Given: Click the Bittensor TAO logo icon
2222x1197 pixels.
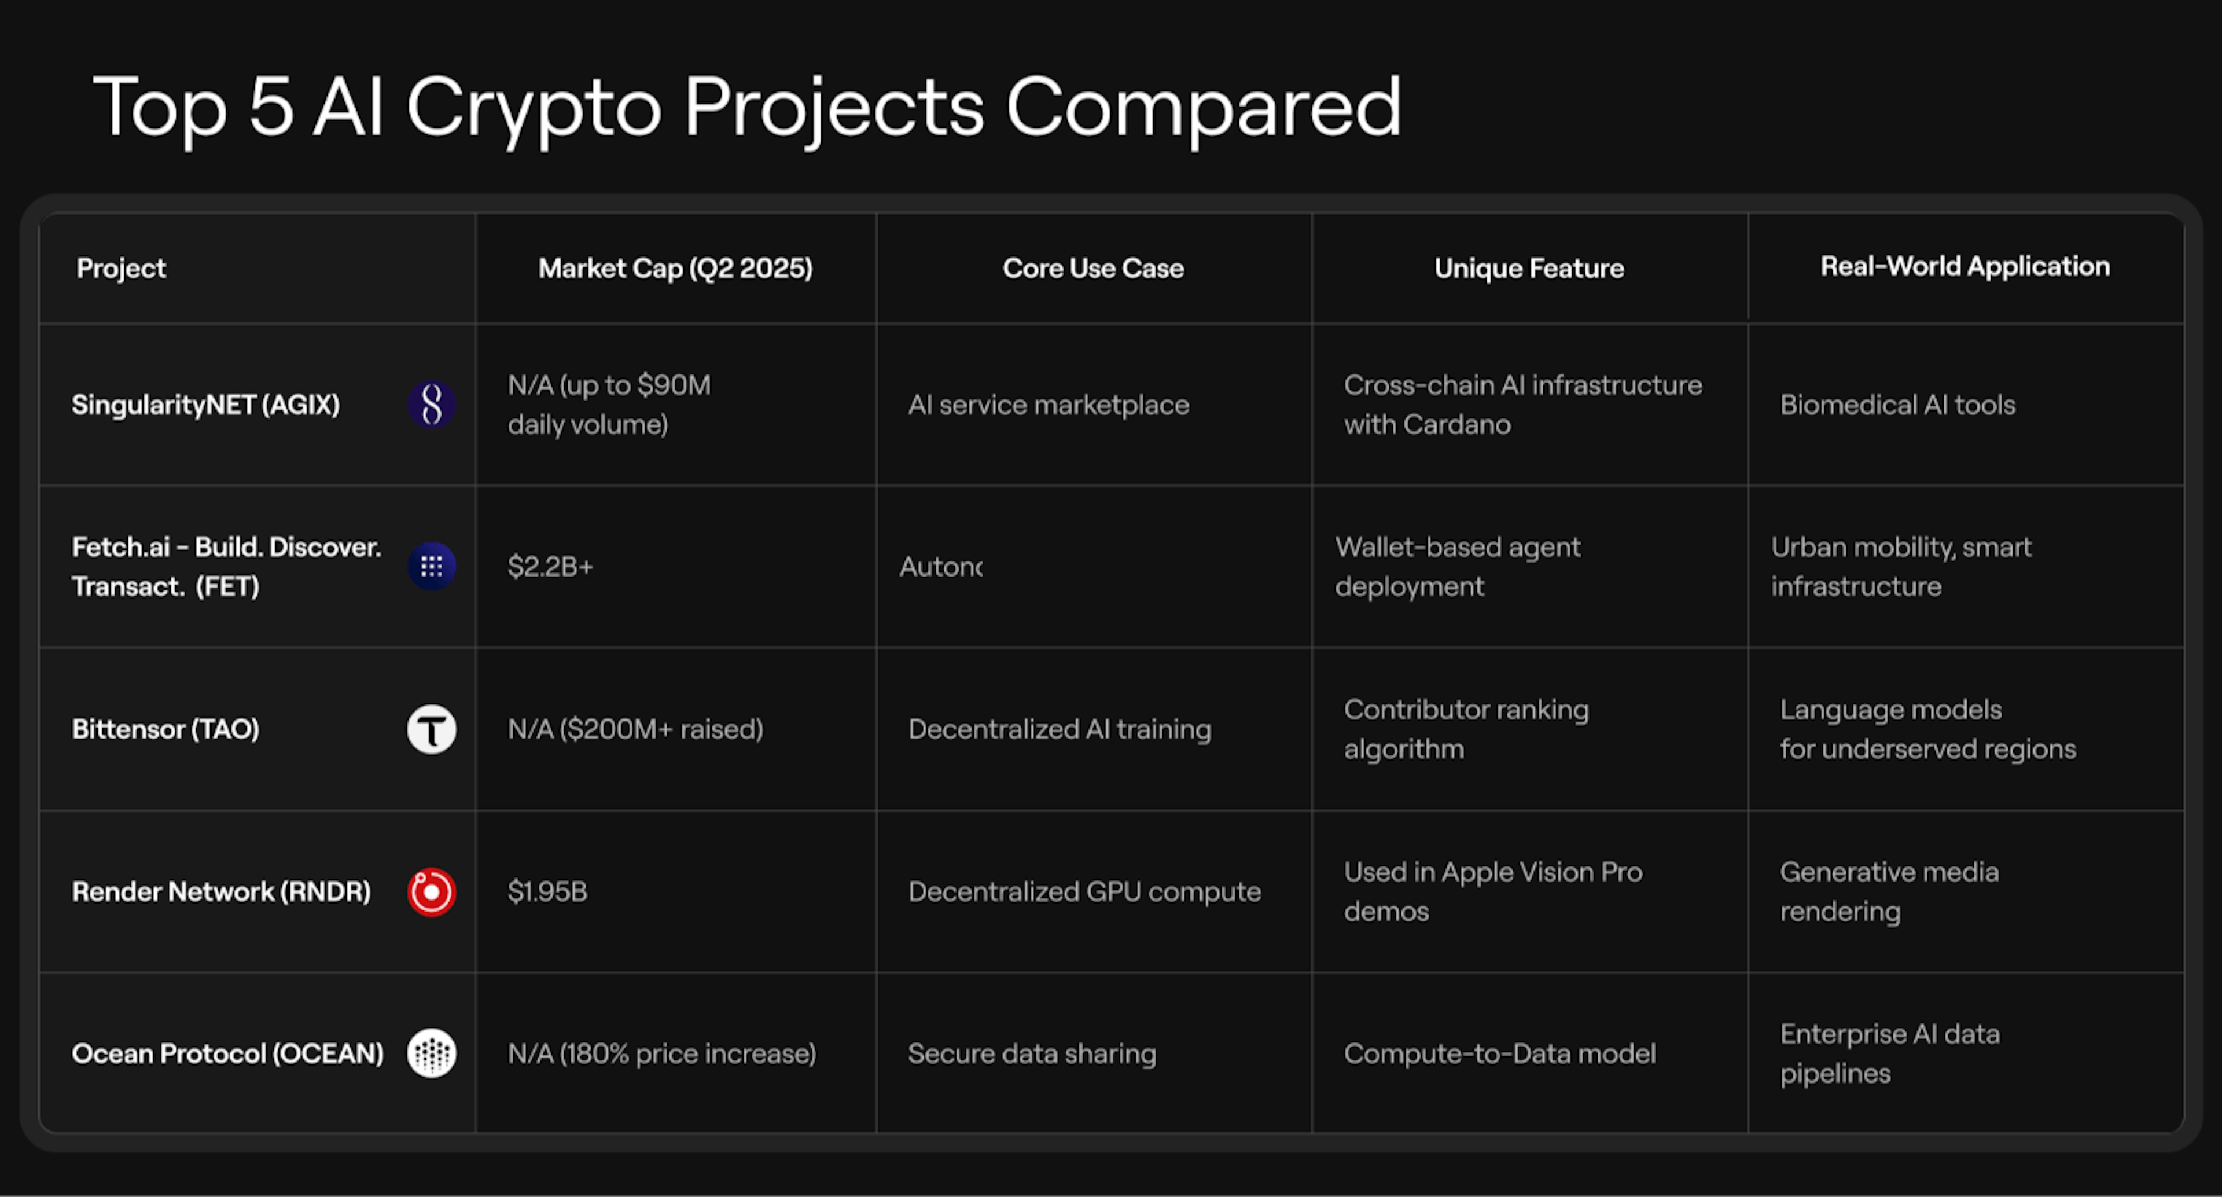Looking at the screenshot, I should pyautogui.click(x=431, y=729).
